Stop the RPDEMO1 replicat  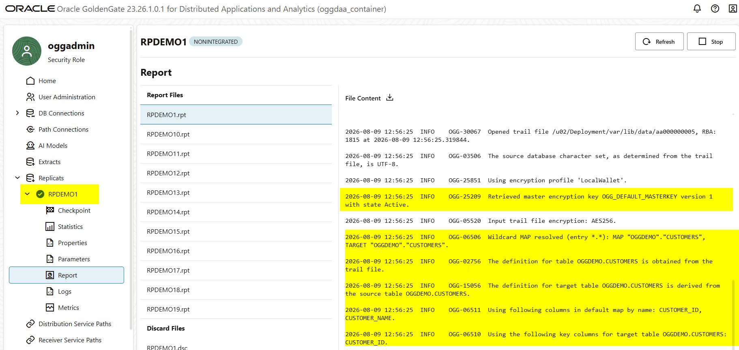tap(711, 41)
